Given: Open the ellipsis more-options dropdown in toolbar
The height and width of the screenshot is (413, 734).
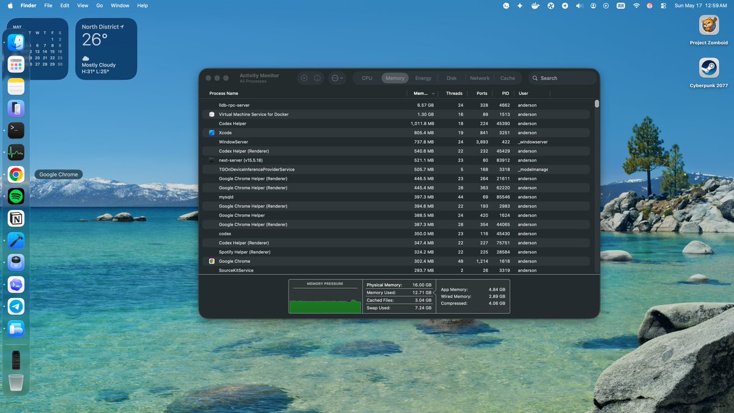Looking at the screenshot, I should [337, 78].
